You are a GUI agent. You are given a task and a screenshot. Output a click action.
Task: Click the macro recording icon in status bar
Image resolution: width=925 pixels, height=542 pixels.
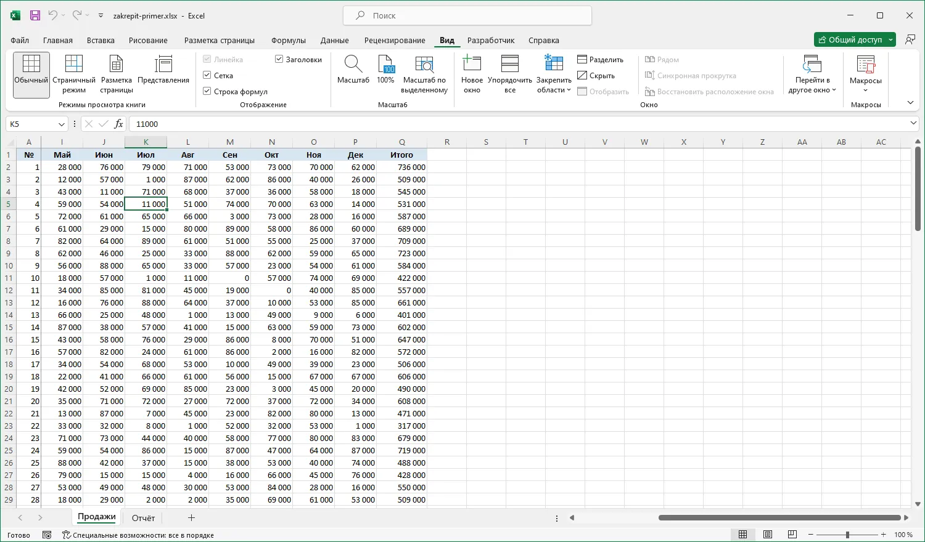click(47, 535)
